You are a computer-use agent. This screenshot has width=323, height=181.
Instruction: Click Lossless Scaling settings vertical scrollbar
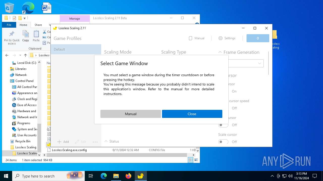coord(269,63)
